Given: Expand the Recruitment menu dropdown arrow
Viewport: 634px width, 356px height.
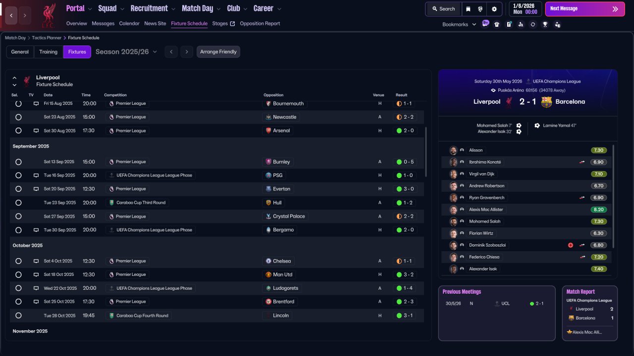Looking at the screenshot, I should pos(173,9).
